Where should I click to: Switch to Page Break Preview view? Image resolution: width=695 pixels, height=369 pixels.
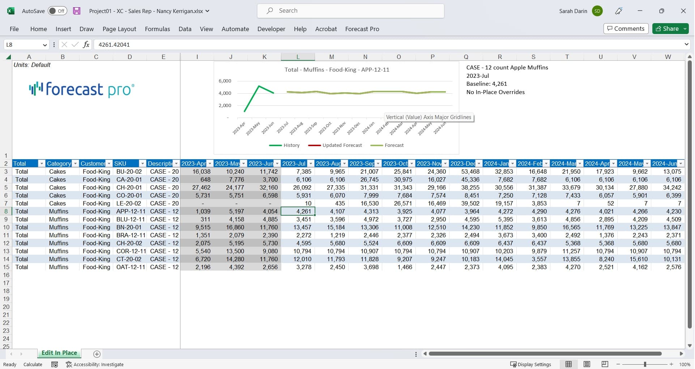[x=605, y=364]
